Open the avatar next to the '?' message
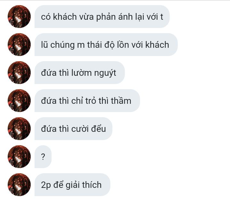 coord(19,157)
